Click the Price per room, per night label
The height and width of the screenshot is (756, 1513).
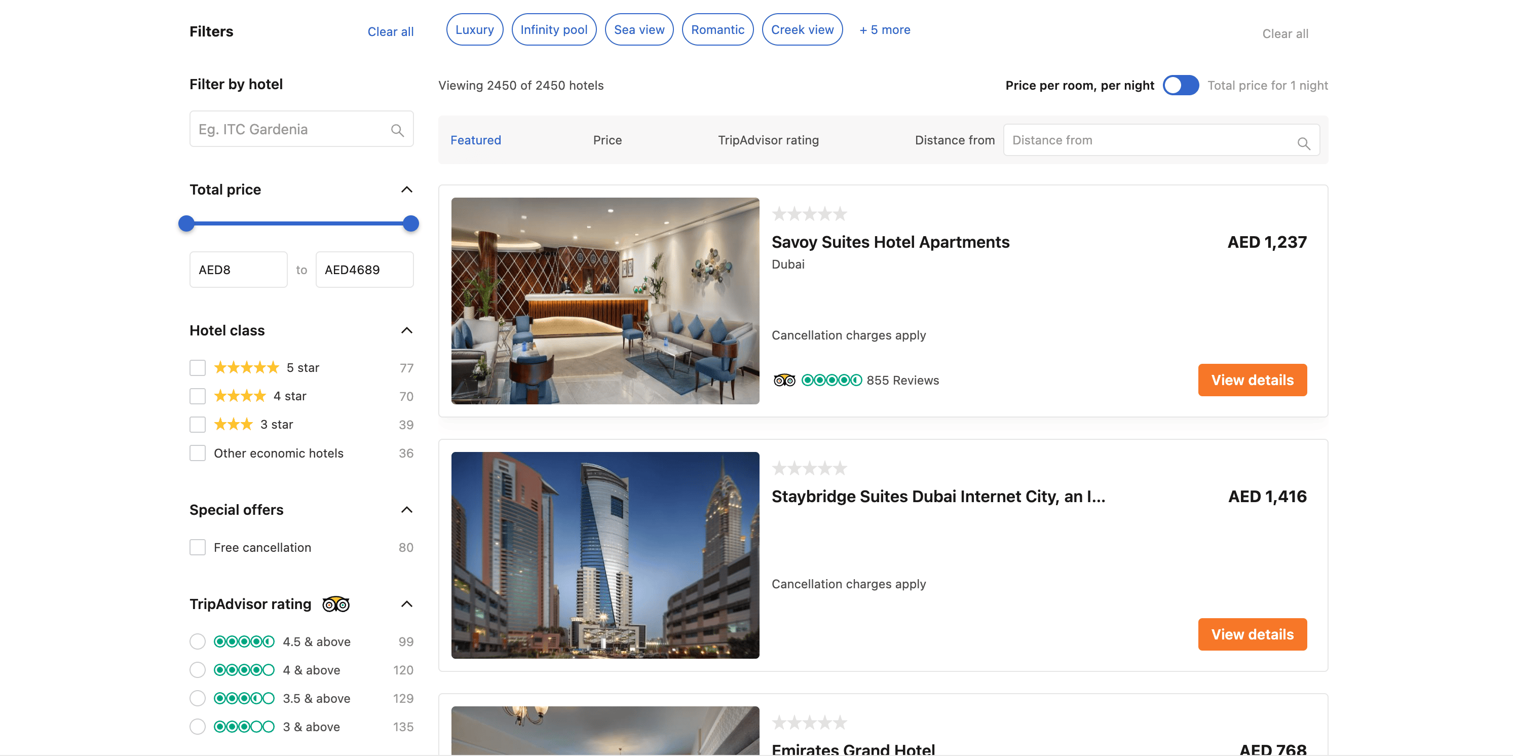click(x=1080, y=85)
